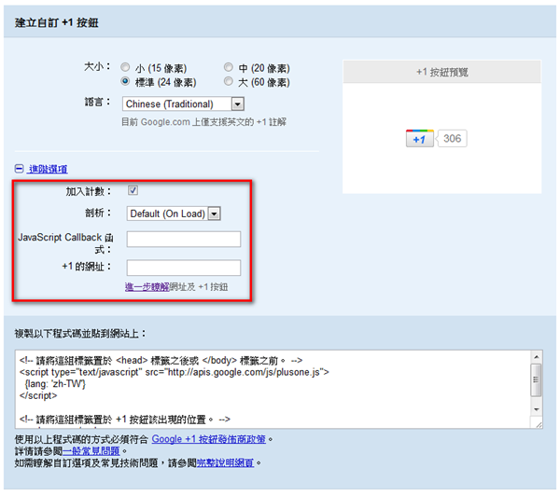Click the plusone.js script line in code
The height and width of the screenshot is (496, 560).
[x=175, y=372]
